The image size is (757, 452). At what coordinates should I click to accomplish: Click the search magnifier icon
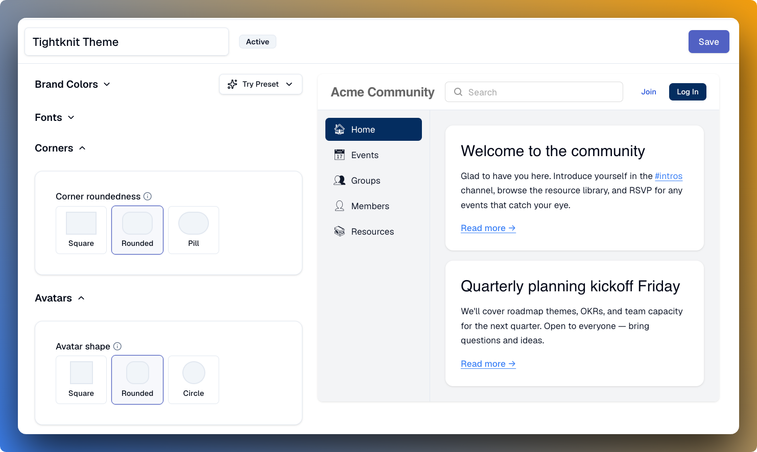click(x=458, y=92)
